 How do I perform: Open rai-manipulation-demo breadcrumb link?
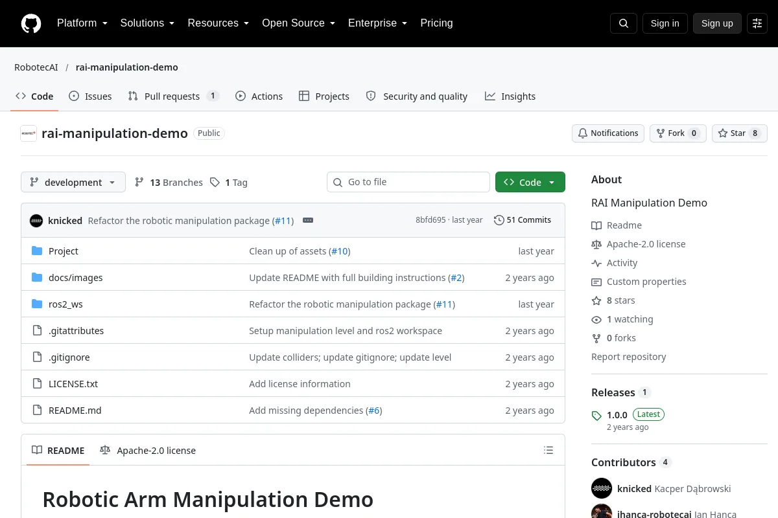tap(127, 67)
